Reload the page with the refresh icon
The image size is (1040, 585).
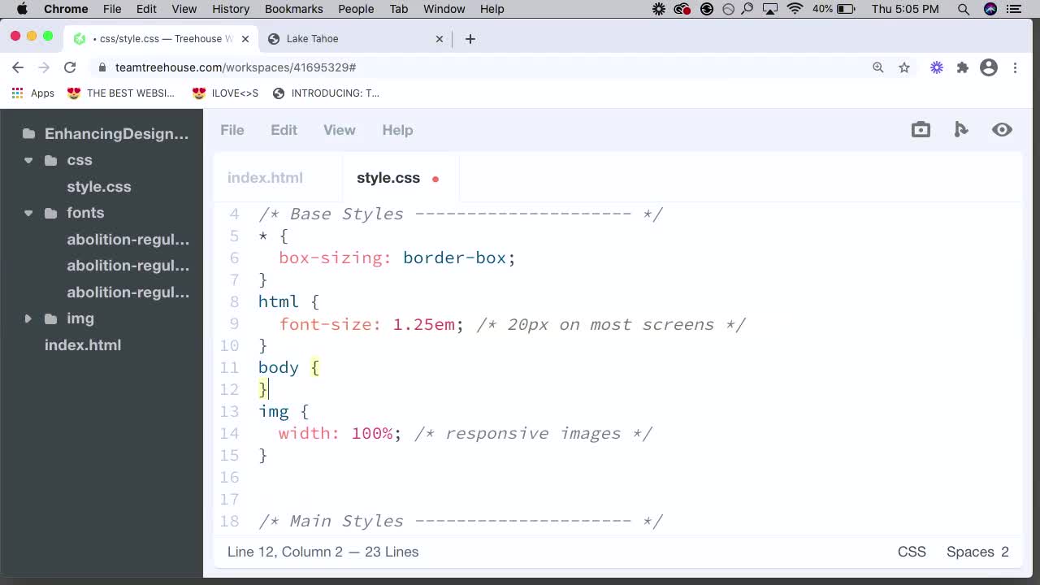[70, 67]
